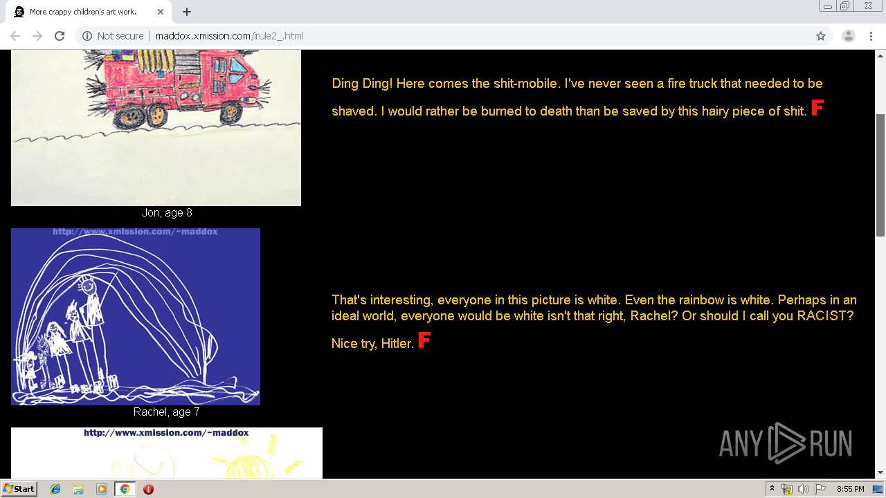Viewport: 886px width, 498px height.
Task: Show hidden system tray icons
Action: point(772,489)
